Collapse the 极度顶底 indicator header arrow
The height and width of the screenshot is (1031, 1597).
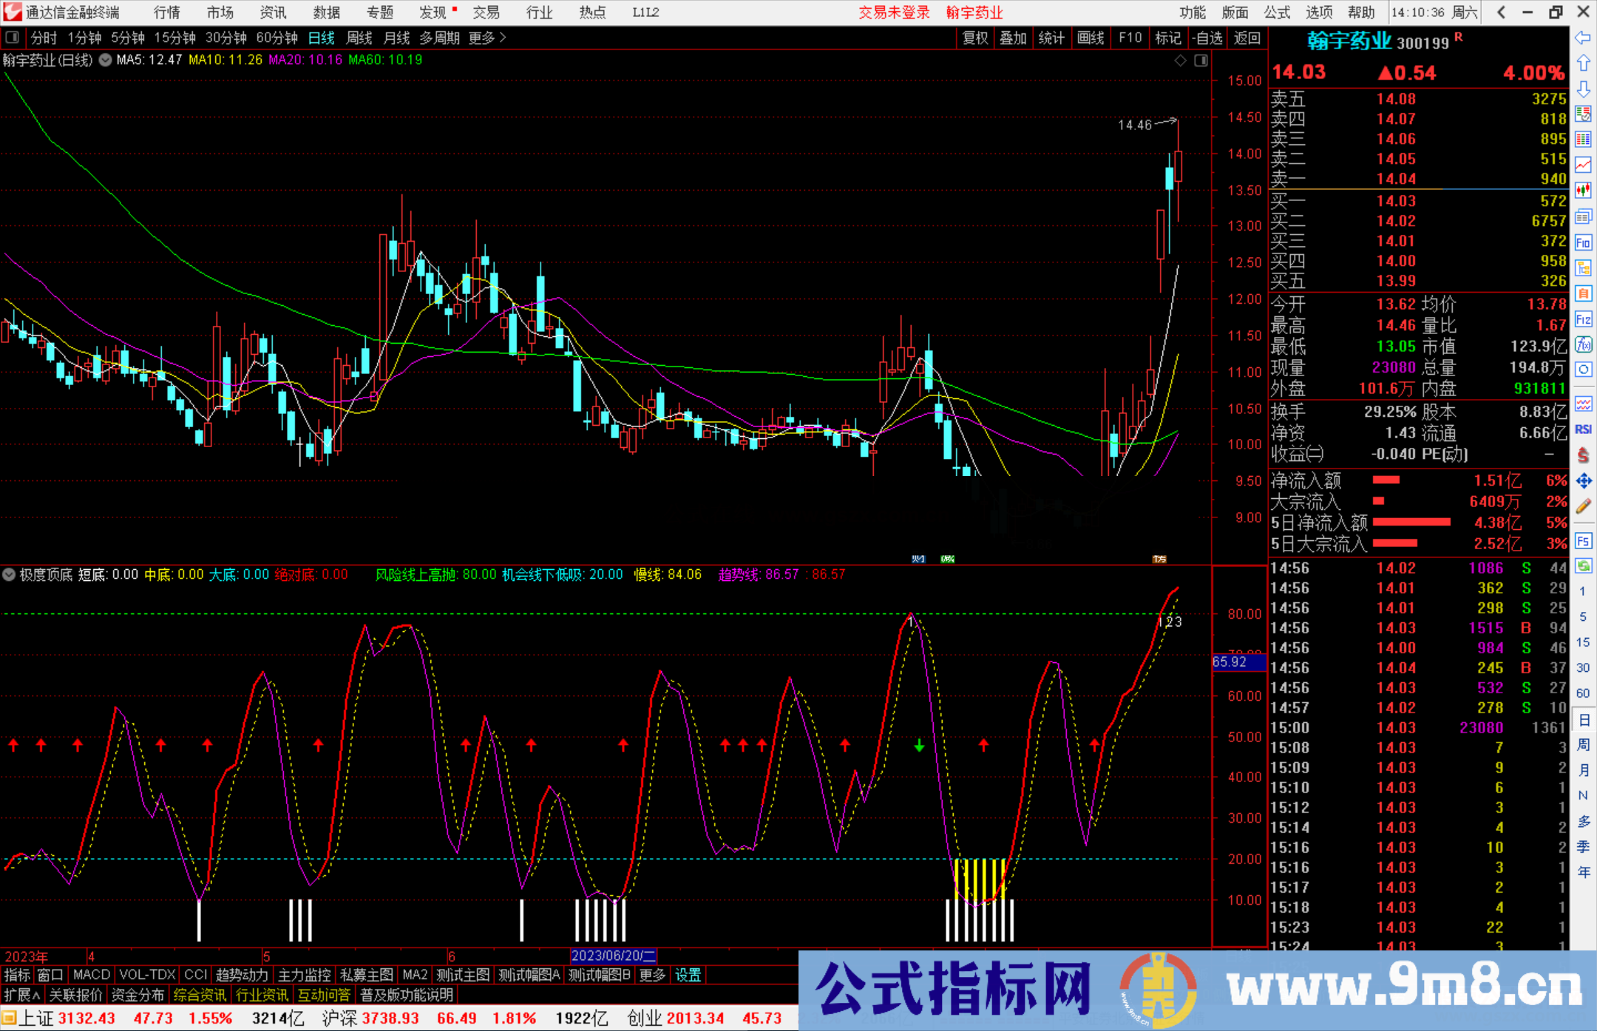(9, 574)
